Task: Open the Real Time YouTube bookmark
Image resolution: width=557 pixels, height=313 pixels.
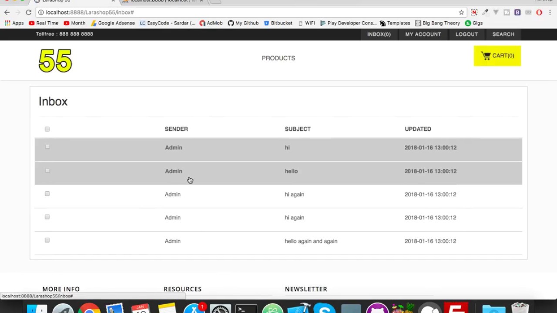Action: (x=44, y=23)
